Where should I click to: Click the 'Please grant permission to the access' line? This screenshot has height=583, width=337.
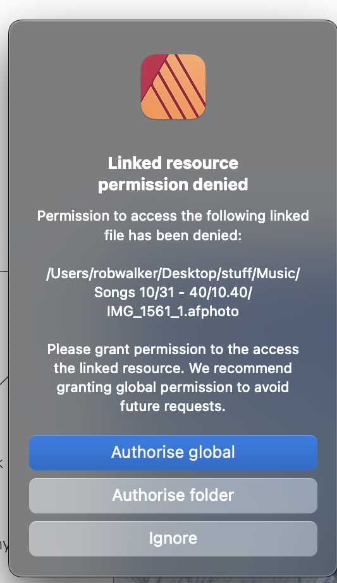click(x=173, y=350)
